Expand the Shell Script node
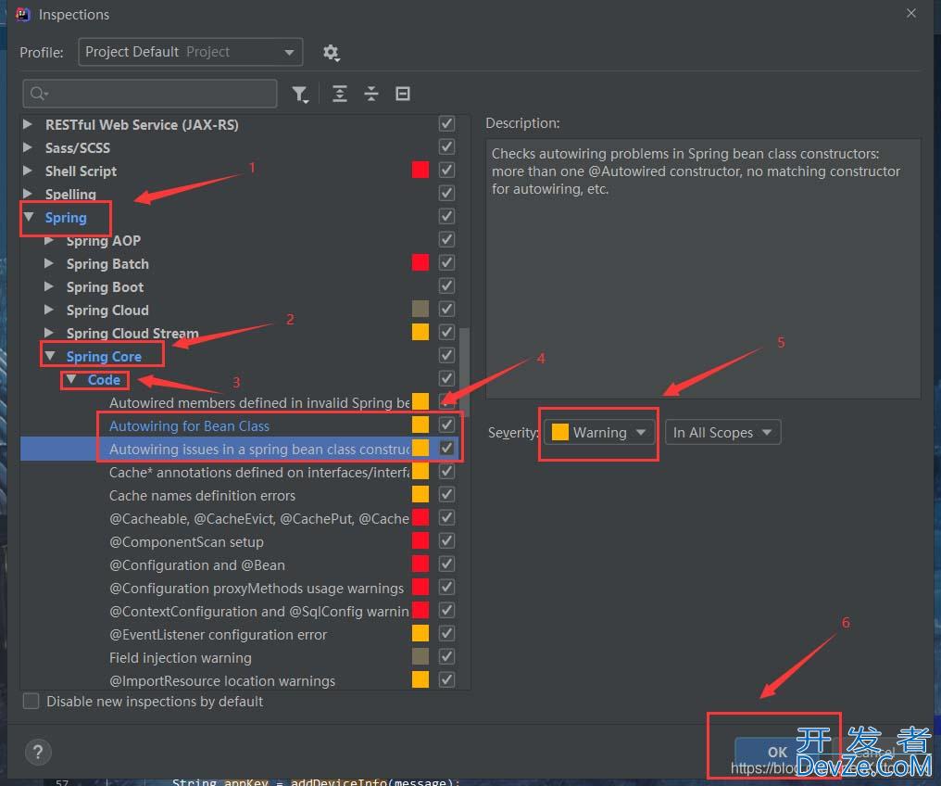 [x=28, y=171]
